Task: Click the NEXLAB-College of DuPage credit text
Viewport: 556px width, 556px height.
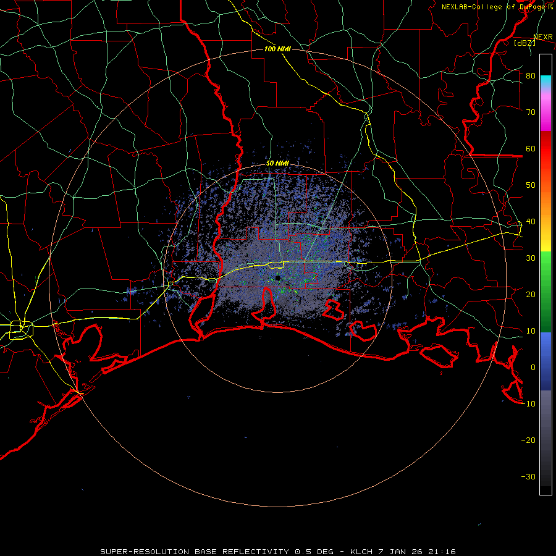Action: [x=497, y=7]
